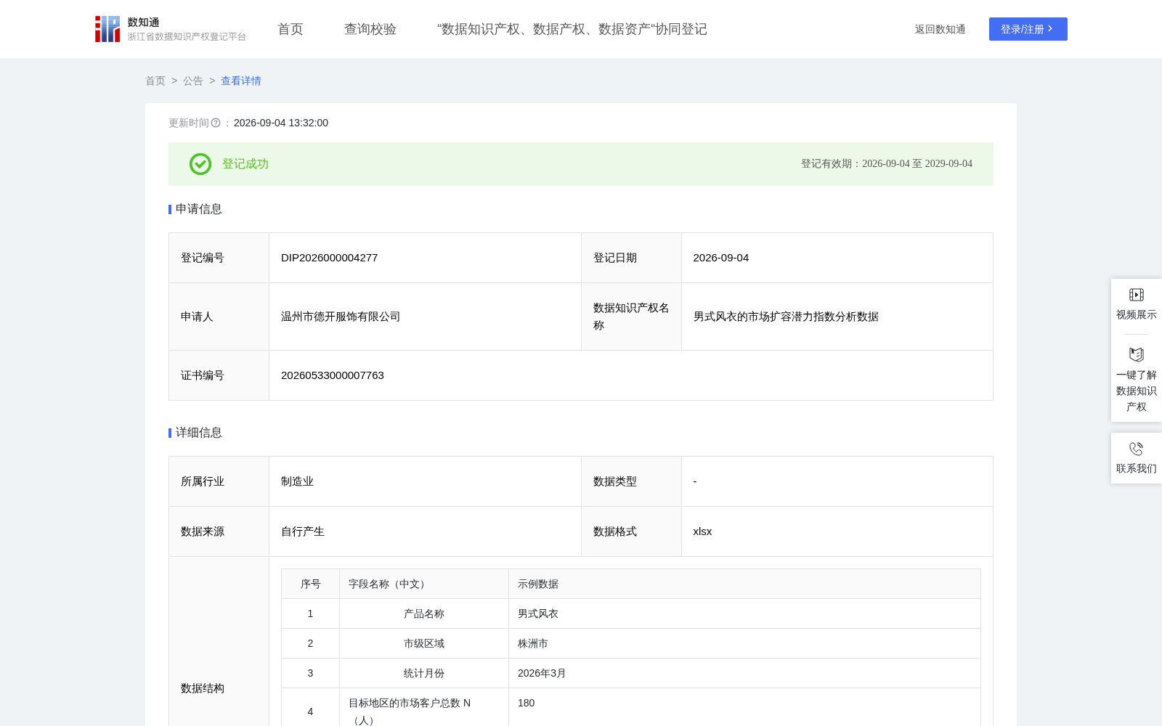
Task: Click the 申请人 label cell
Action: tap(219, 317)
